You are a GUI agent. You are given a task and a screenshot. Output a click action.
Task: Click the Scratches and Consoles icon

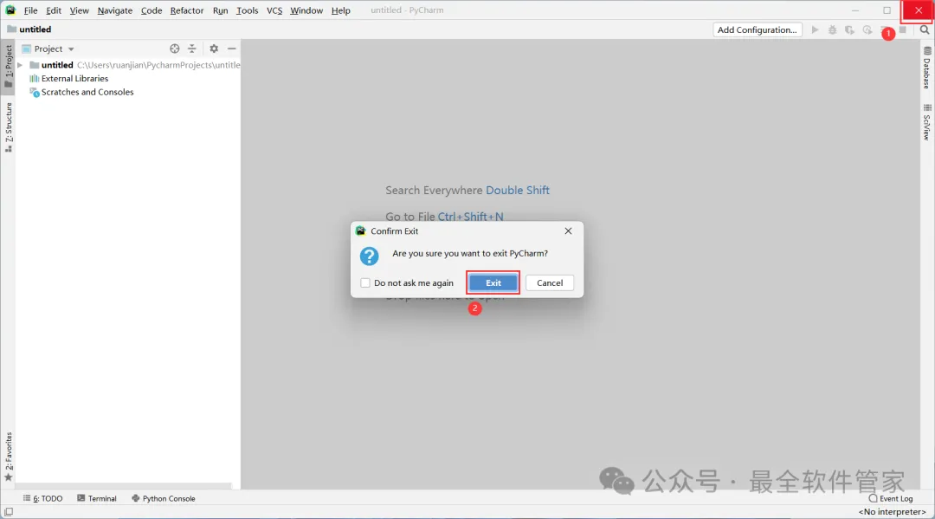click(35, 93)
